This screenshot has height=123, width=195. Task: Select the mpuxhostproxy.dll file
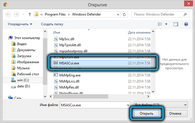point(73,51)
